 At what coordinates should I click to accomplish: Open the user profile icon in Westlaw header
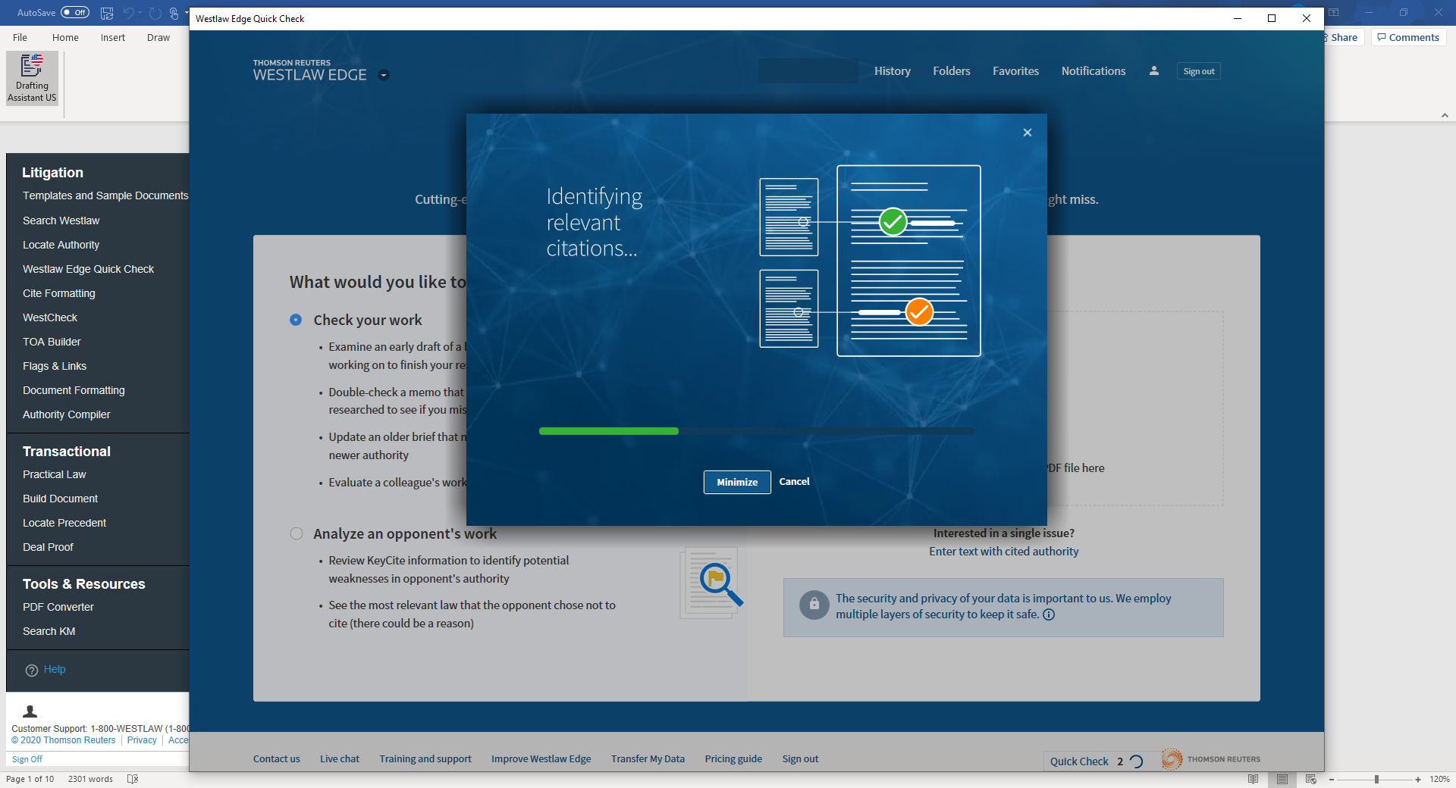coord(1153,71)
